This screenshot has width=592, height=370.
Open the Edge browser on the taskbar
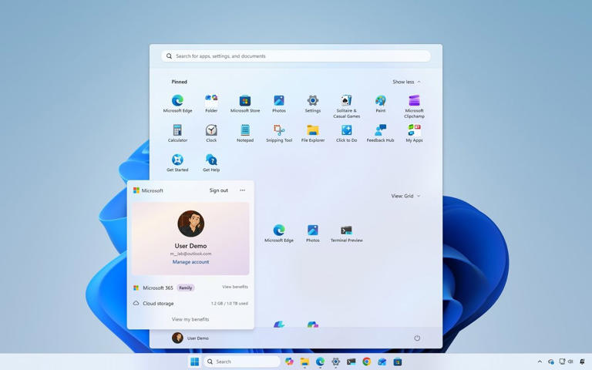coord(320,362)
